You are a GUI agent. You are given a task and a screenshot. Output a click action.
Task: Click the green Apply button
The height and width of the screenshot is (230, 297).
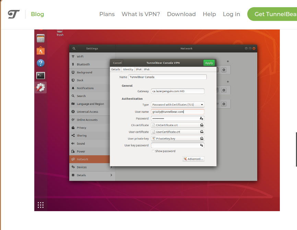coord(209,63)
